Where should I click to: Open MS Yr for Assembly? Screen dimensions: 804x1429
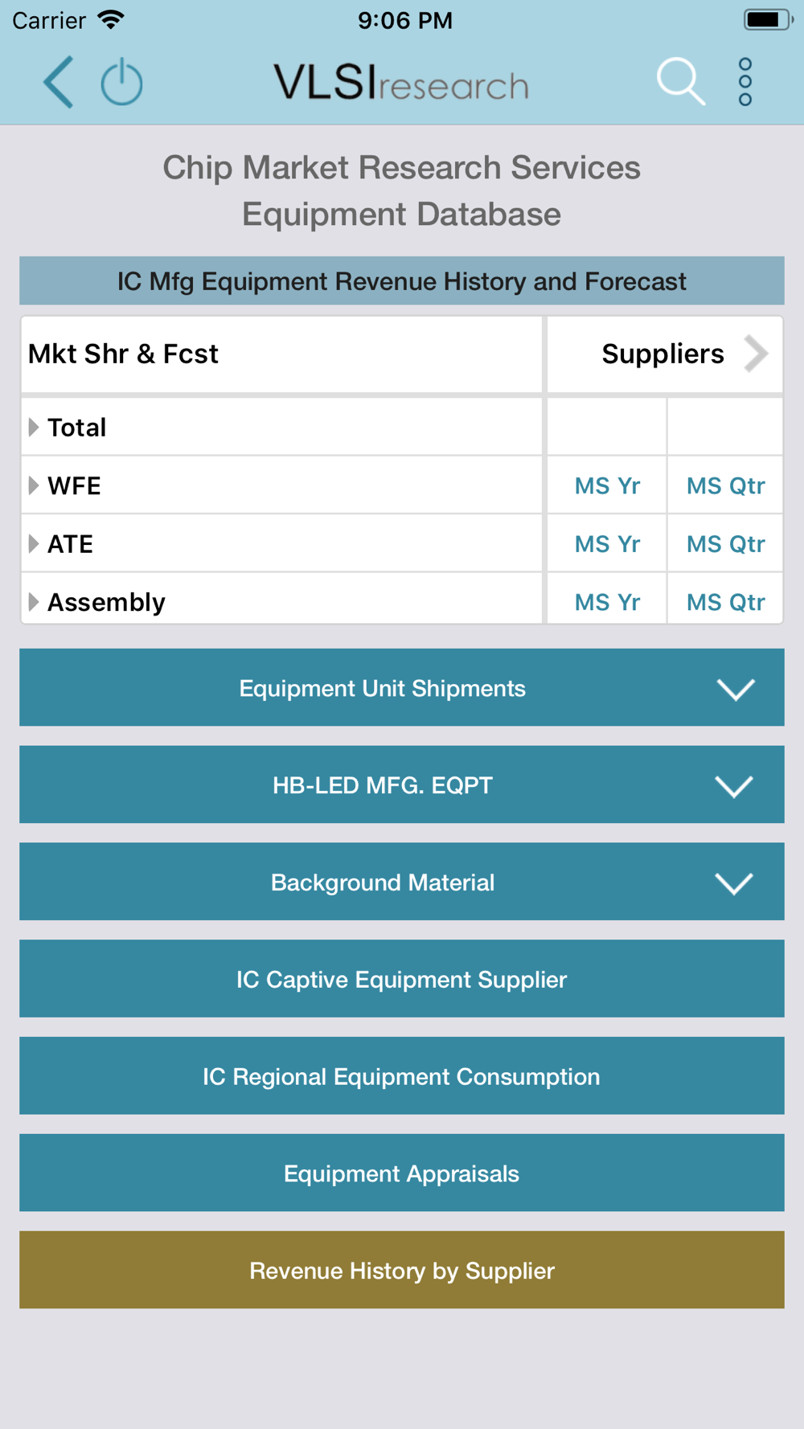click(607, 602)
